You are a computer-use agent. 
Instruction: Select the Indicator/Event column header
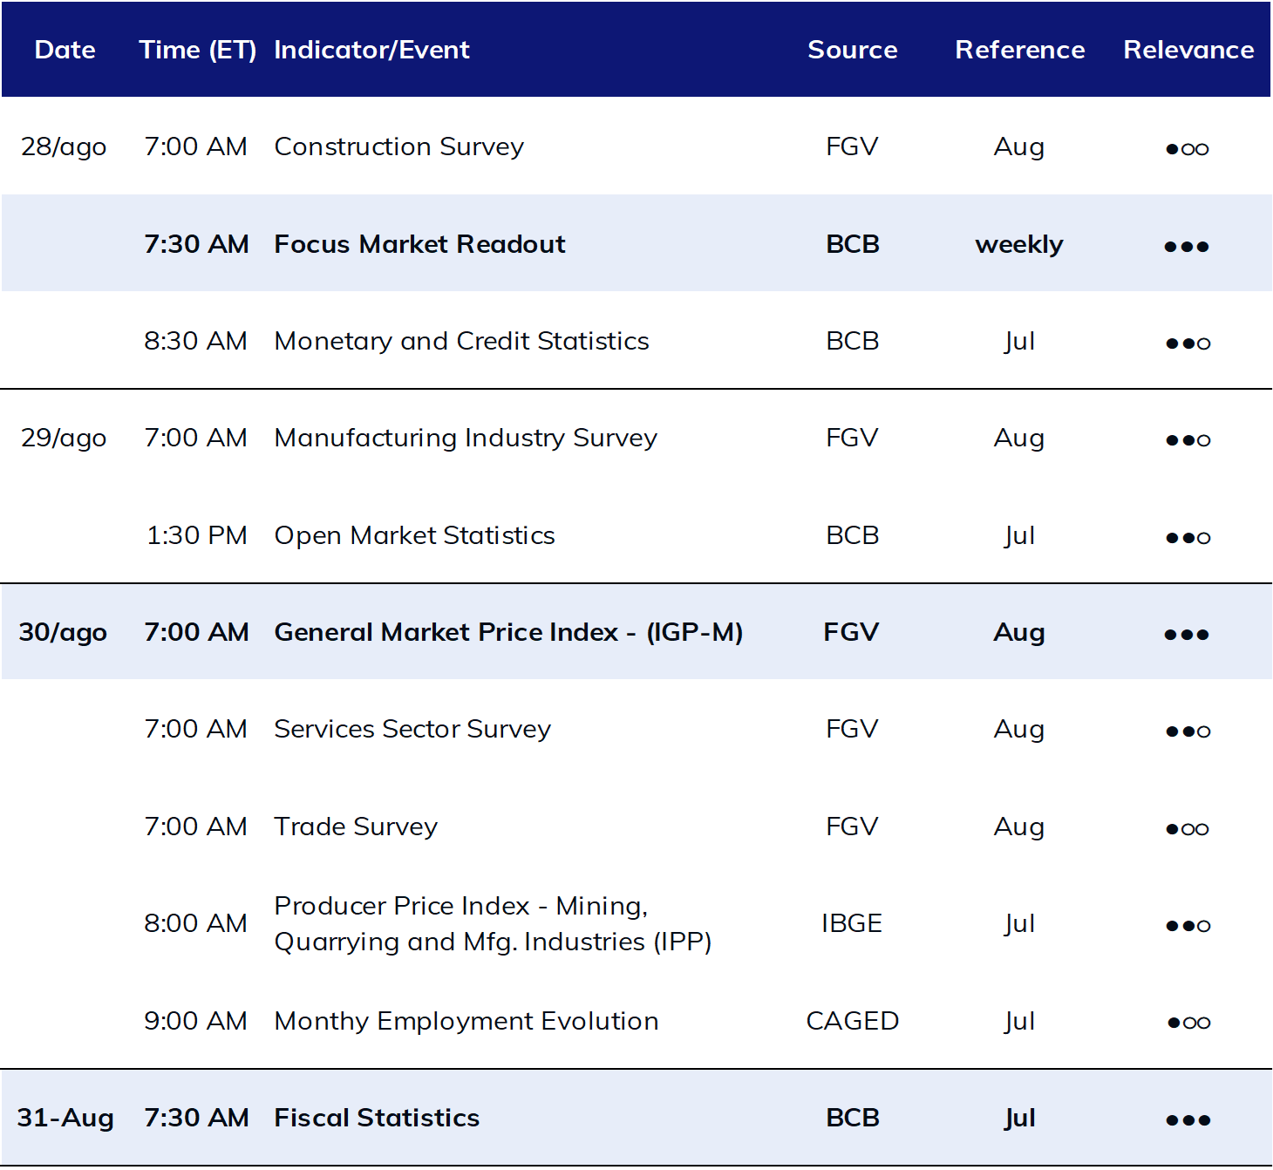371,50
